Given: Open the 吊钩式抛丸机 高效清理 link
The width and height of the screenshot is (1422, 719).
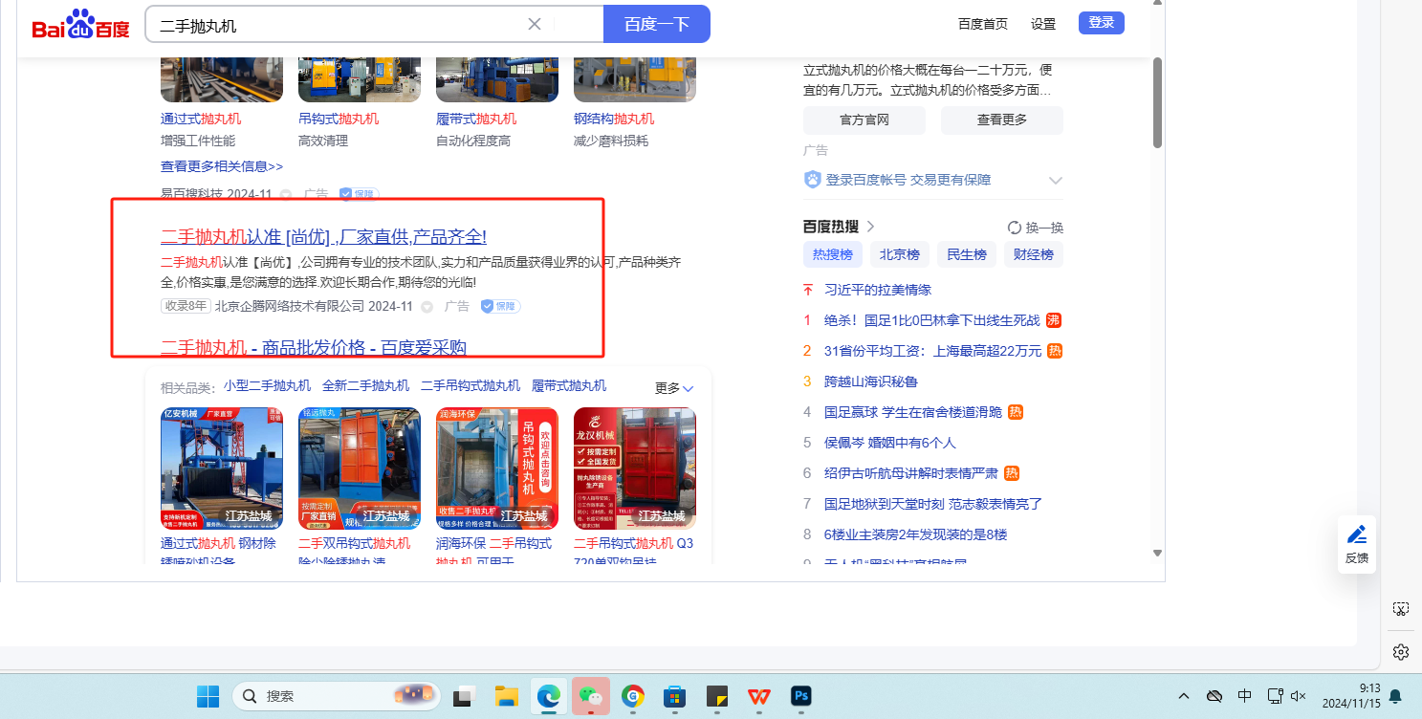Looking at the screenshot, I should point(339,119).
